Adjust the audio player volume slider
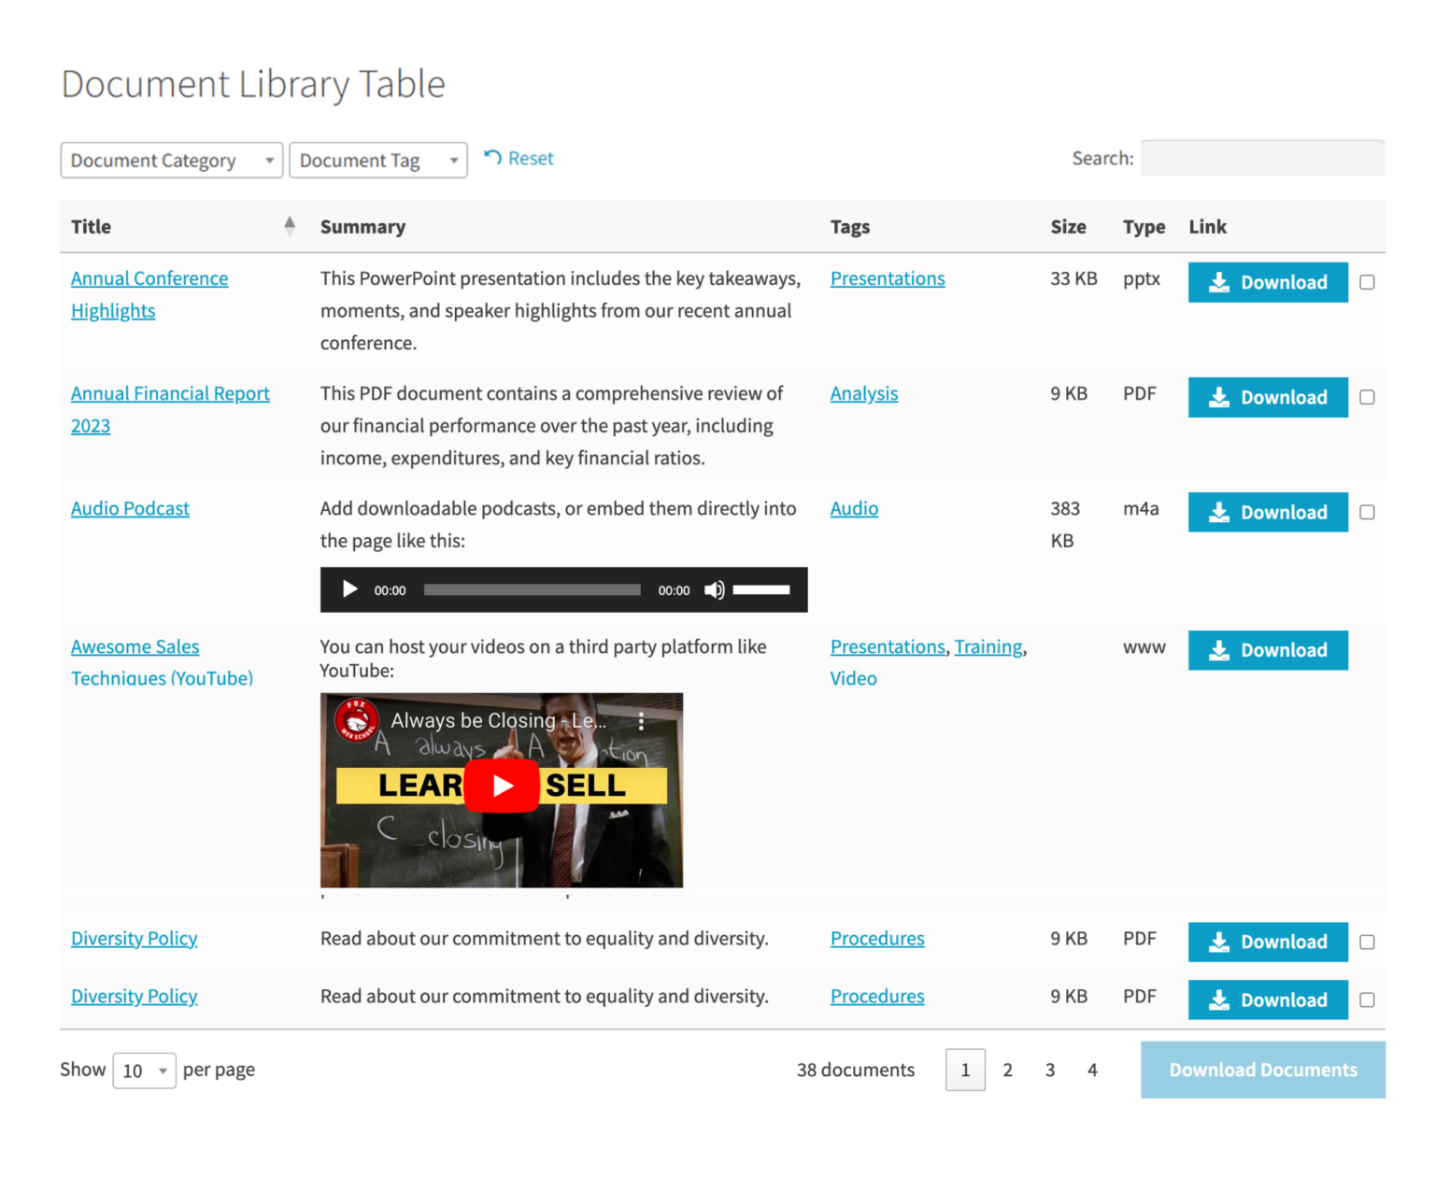Image resolution: width=1435 pixels, height=1191 pixels. click(761, 589)
